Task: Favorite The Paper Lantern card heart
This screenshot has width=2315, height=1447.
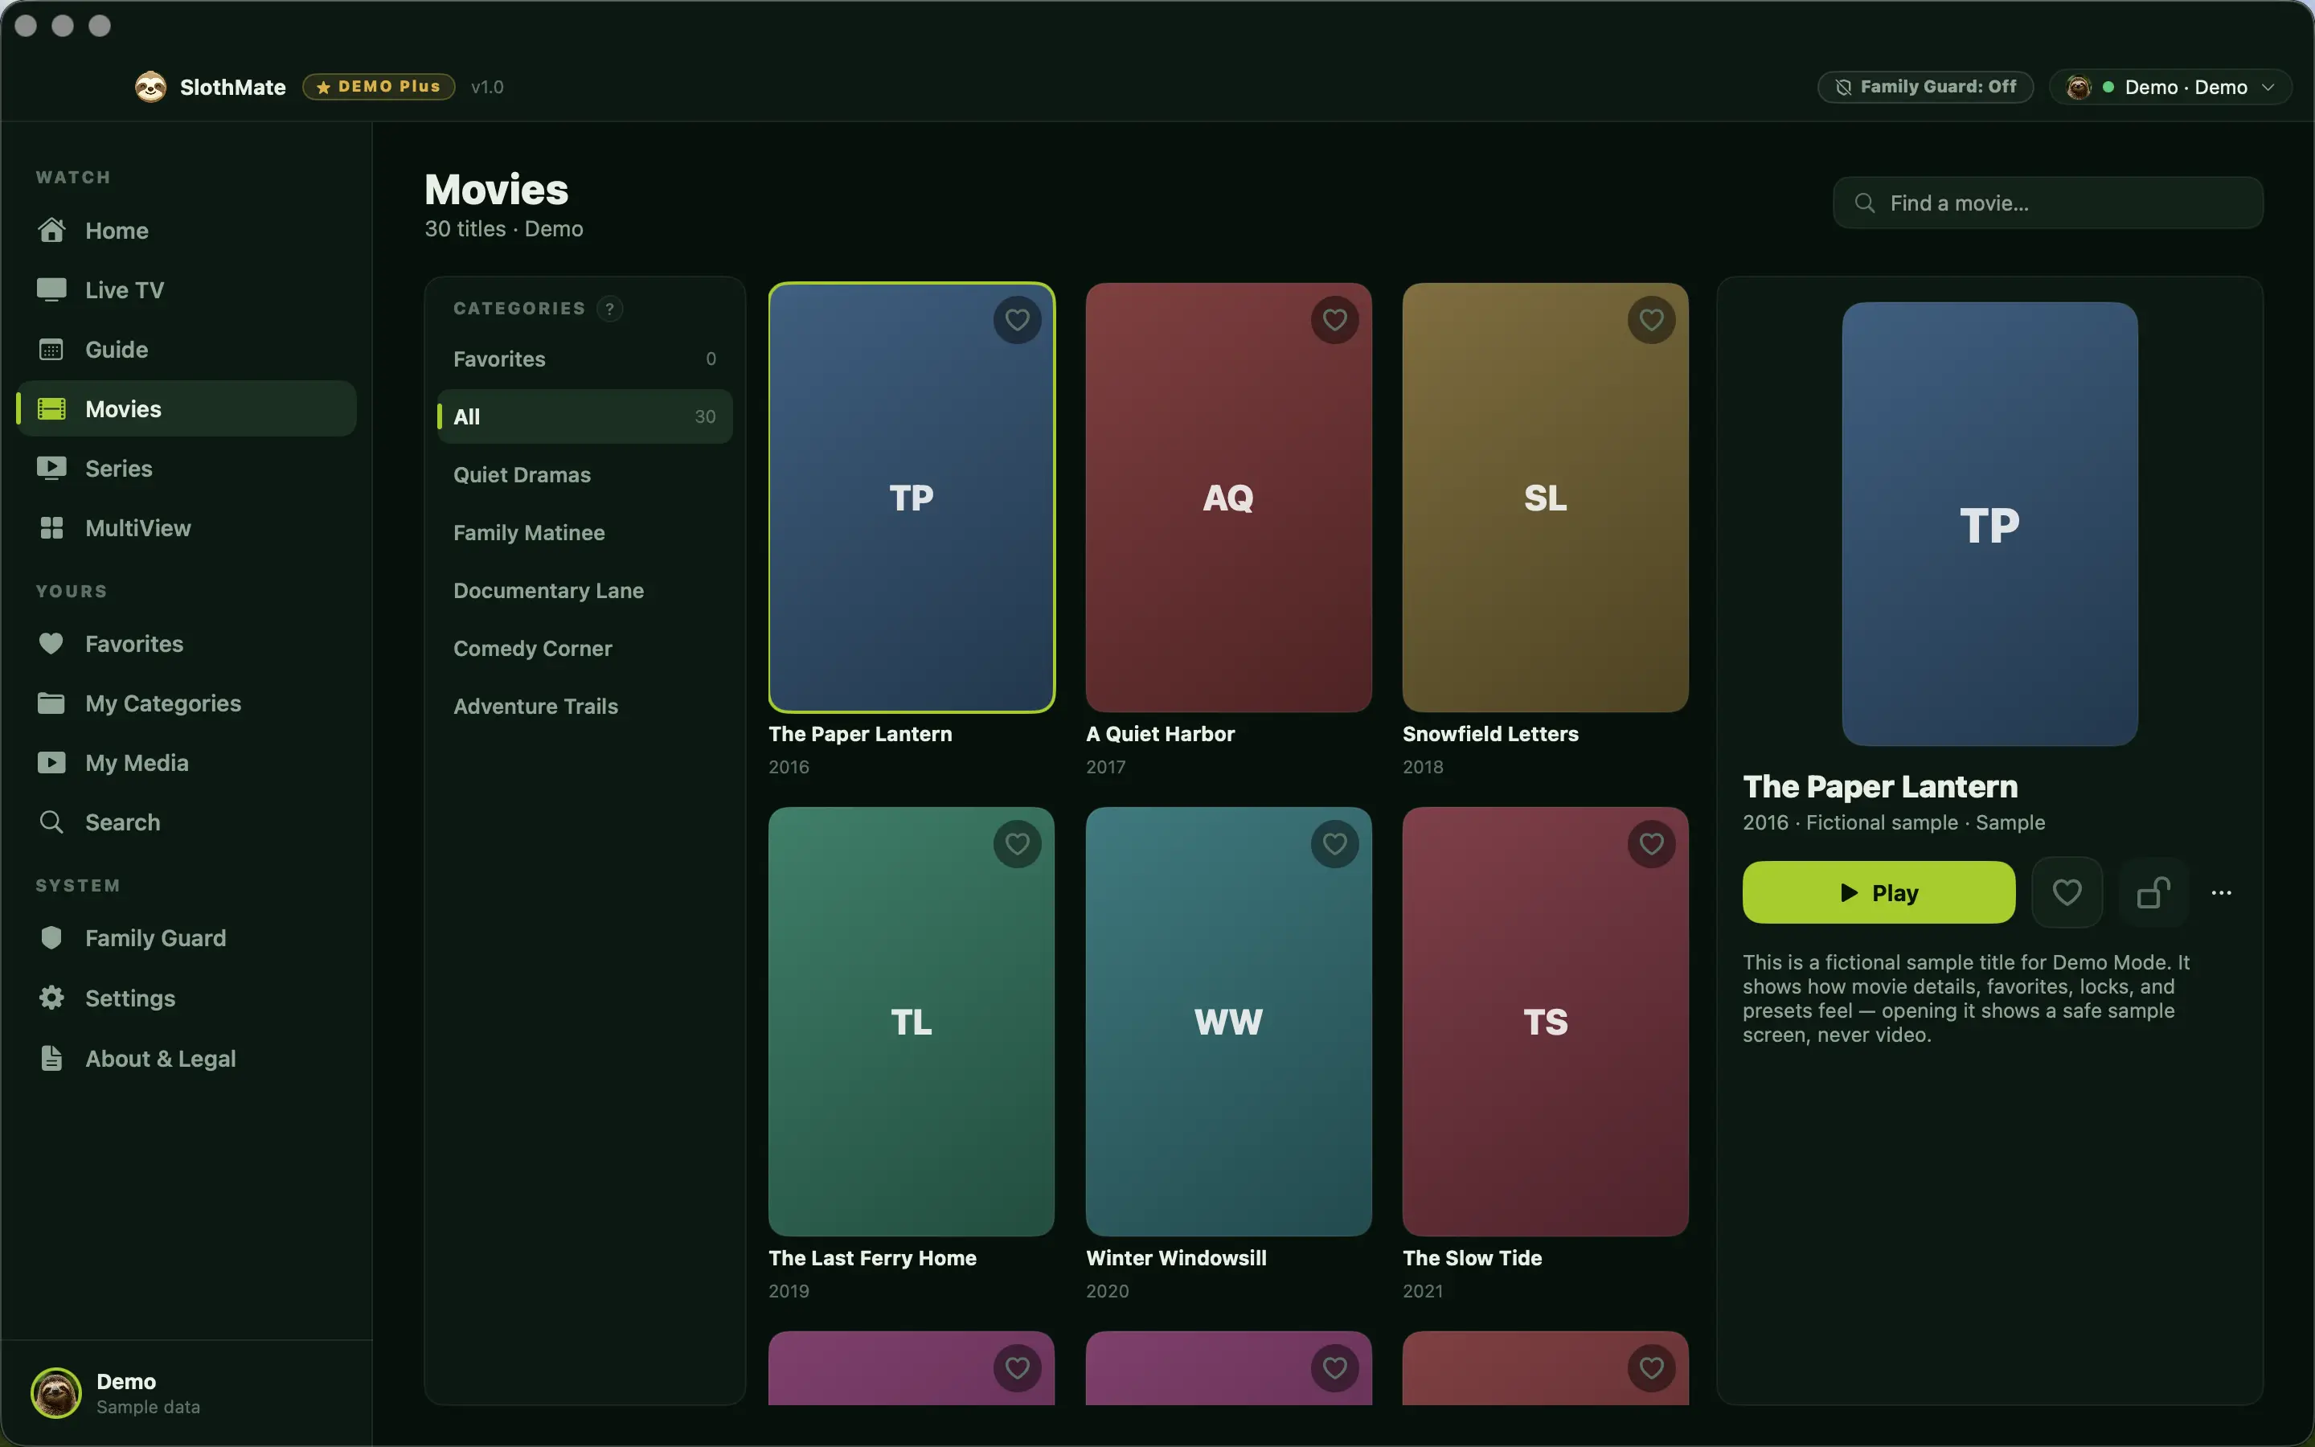Action: (1017, 320)
